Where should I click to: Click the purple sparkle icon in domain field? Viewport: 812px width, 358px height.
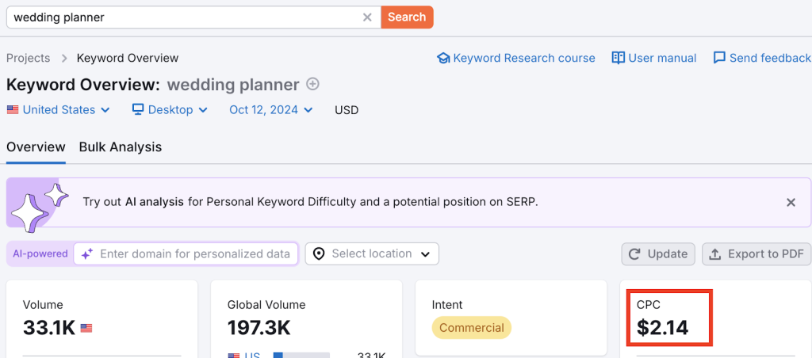pyautogui.click(x=87, y=254)
